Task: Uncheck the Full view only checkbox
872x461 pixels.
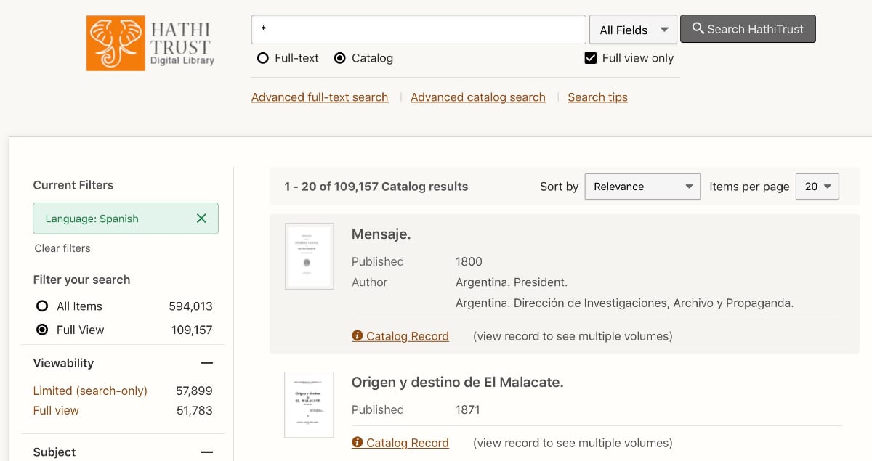Action: tap(591, 58)
